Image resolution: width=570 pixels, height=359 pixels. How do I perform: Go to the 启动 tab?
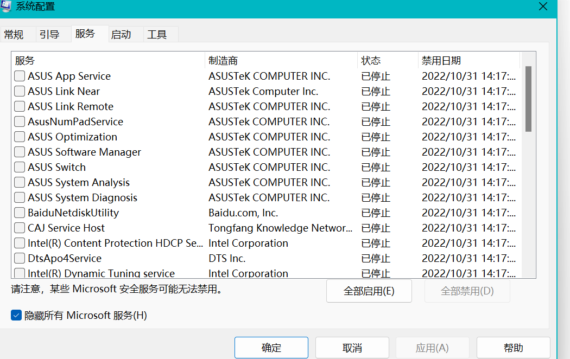click(125, 35)
